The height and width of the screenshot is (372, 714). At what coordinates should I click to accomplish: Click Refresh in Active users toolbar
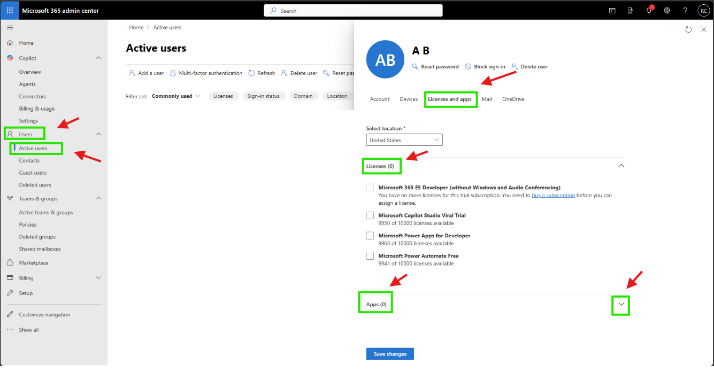[x=262, y=73]
